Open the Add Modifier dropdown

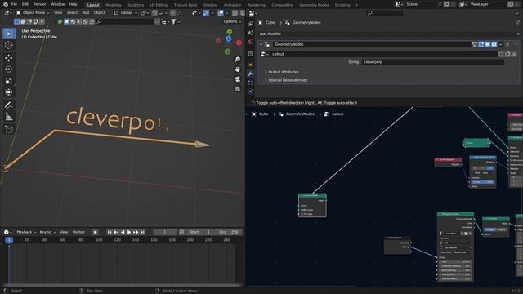coord(389,34)
